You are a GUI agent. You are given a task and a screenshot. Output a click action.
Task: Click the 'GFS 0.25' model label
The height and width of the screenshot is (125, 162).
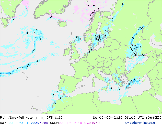pyautogui.click(x=54, y=117)
